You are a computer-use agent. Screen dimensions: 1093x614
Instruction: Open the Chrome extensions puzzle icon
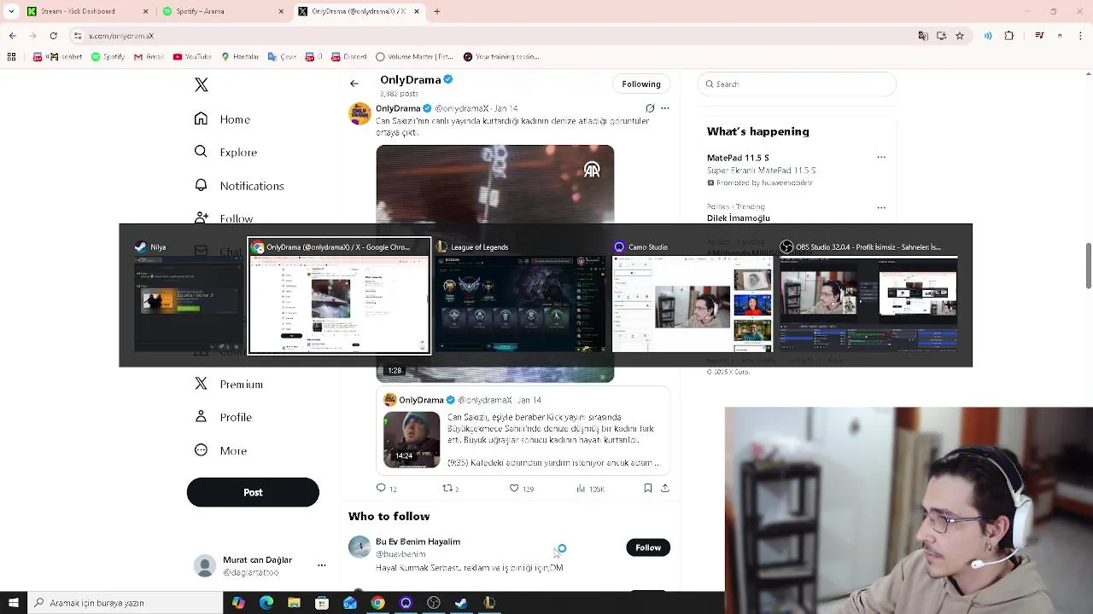[x=1009, y=36]
